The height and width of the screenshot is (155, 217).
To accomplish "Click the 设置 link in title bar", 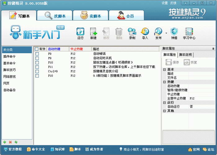I will pyautogui.click(x=165, y=3).
